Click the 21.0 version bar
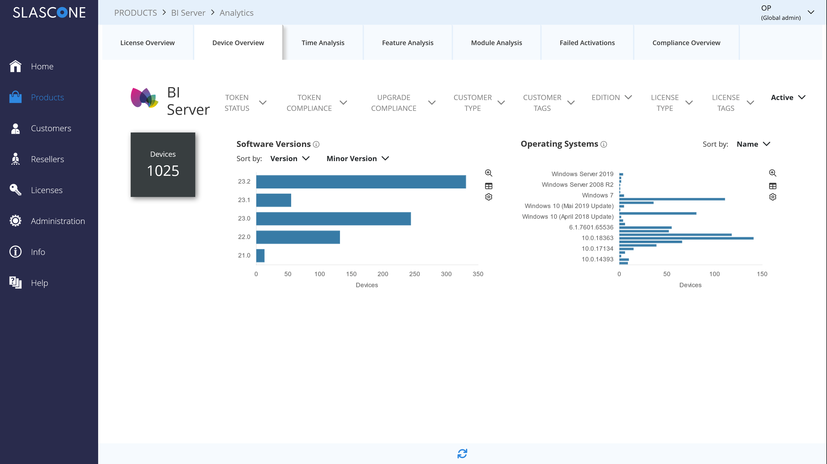Screen dimensions: 827x464 click(x=260, y=256)
